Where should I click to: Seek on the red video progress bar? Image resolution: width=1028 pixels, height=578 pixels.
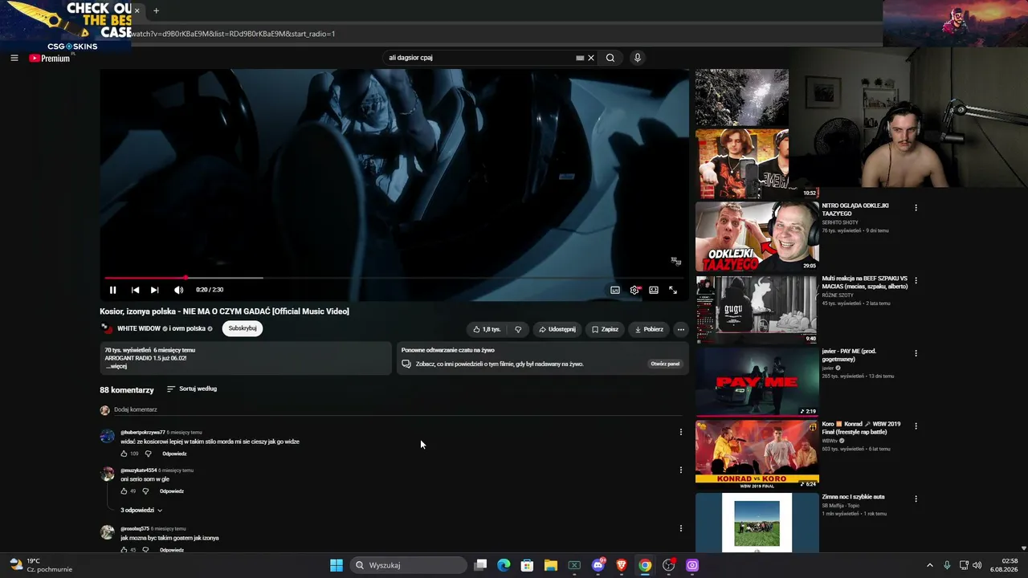point(394,278)
